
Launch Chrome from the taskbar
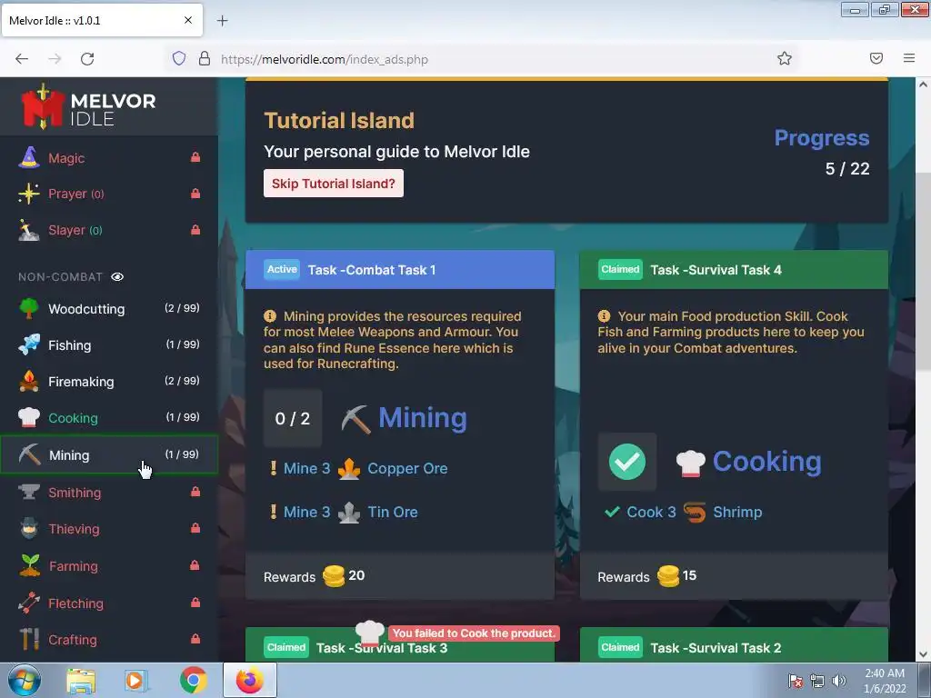tap(193, 680)
